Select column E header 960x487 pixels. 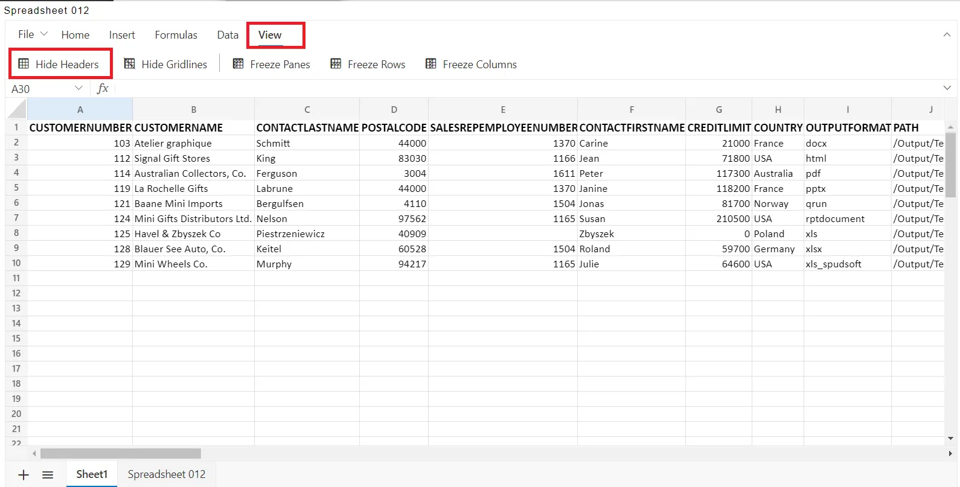503,109
